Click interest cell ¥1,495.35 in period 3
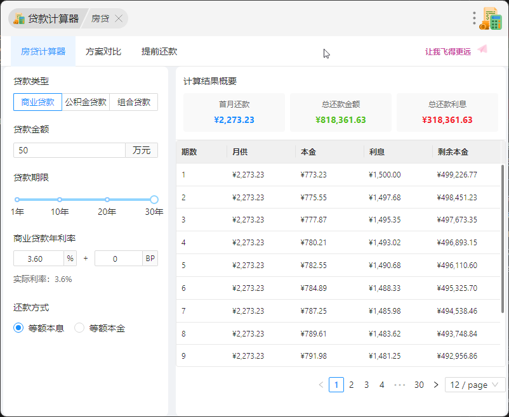Image resolution: width=509 pixels, height=417 pixels. coord(385,220)
